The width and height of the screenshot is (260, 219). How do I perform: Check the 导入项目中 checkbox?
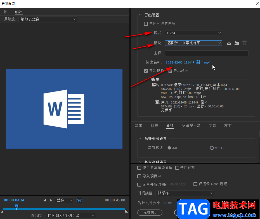pyautogui.click(x=139, y=176)
